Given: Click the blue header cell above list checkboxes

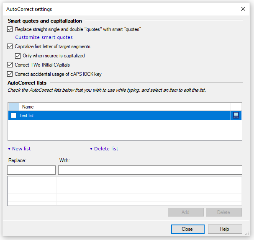Looking at the screenshot, I should (x=14, y=107).
